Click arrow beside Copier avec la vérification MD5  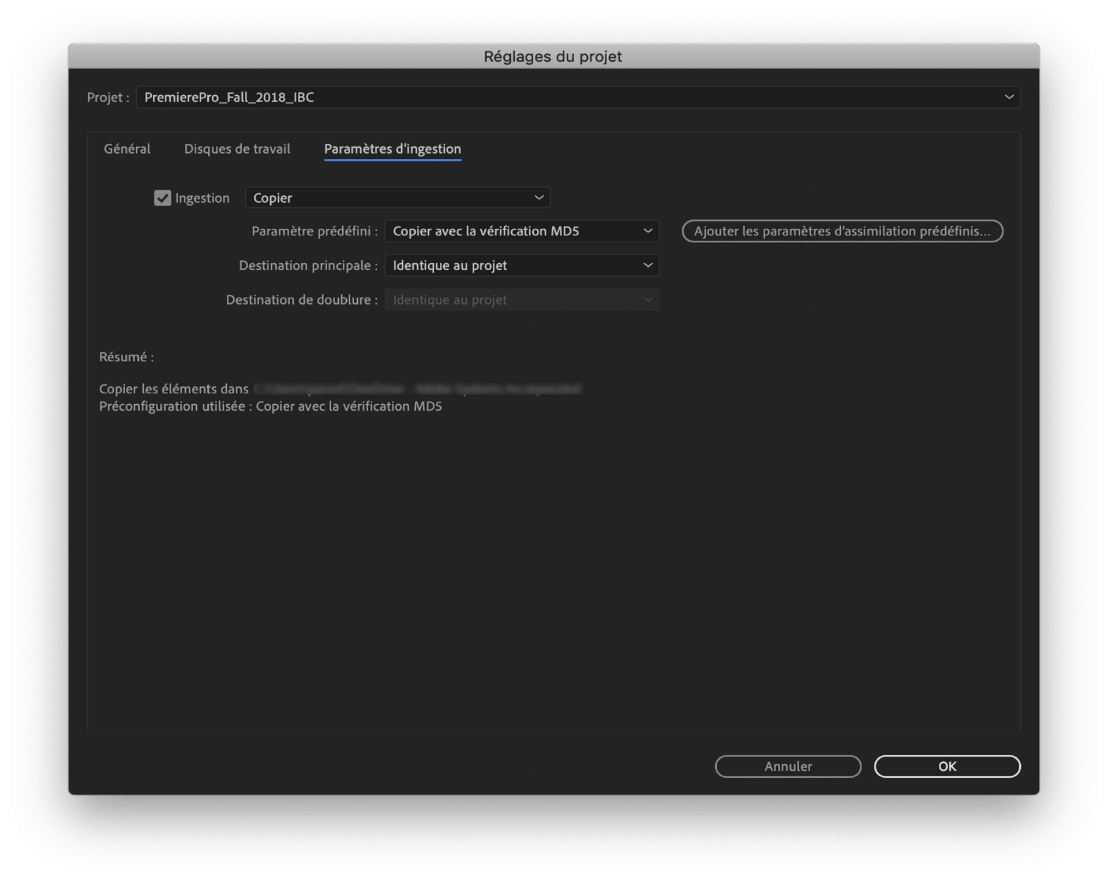(x=647, y=231)
